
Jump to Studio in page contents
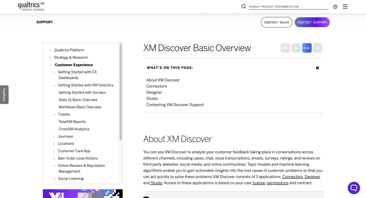pyautogui.click(x=152, y=99)
